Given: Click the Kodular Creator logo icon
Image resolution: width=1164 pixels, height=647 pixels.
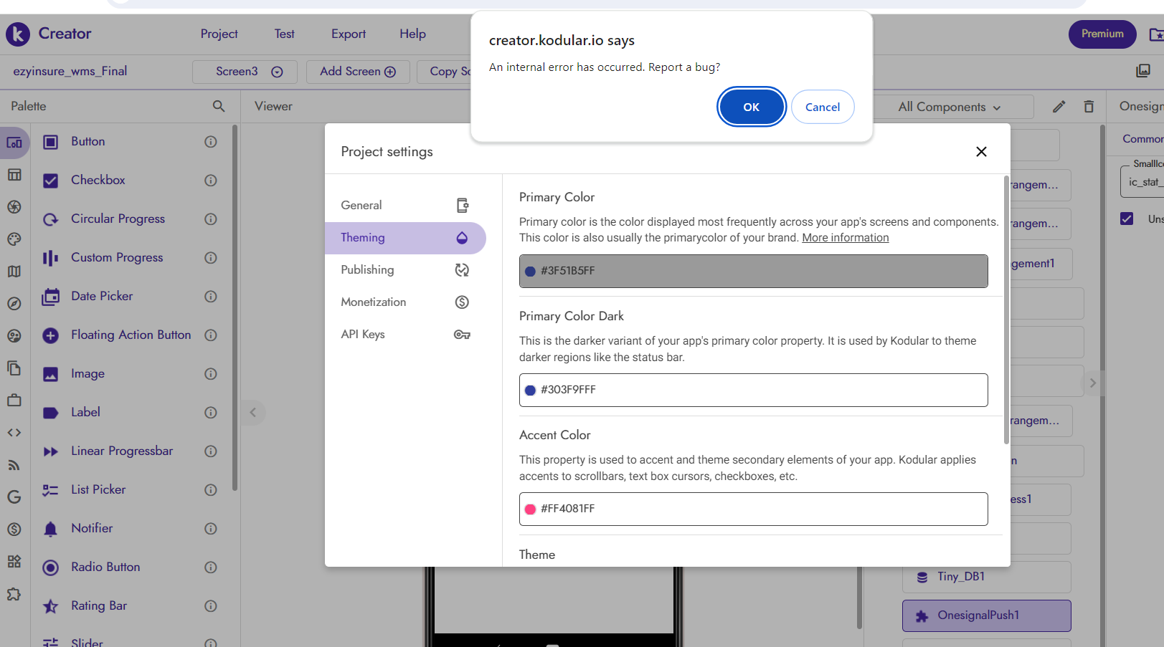Looking at the screenshot, I should (18, 34).
